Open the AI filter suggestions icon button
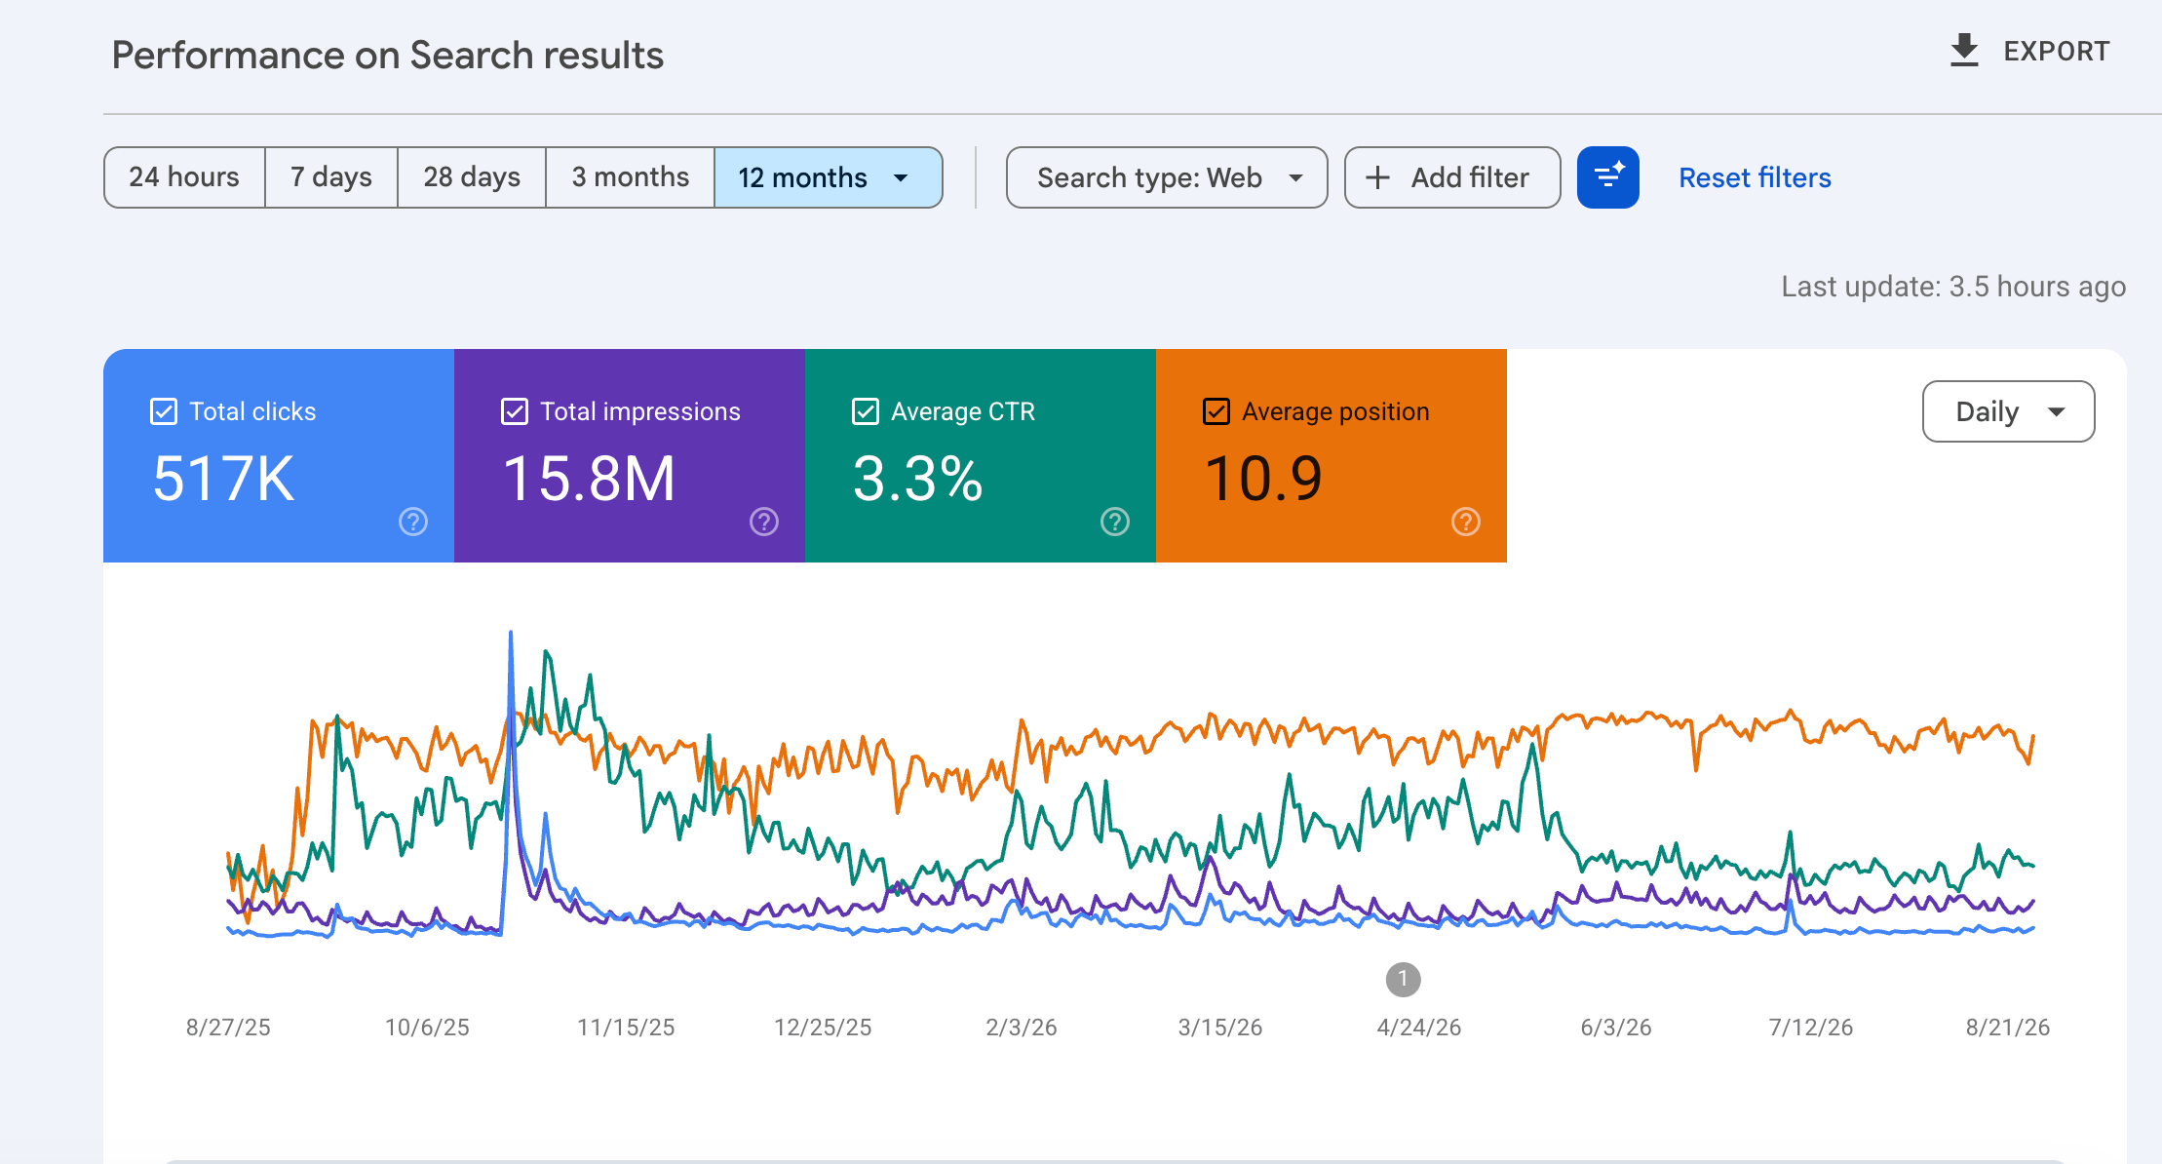The image size is (2162, 1164). 1608,177
